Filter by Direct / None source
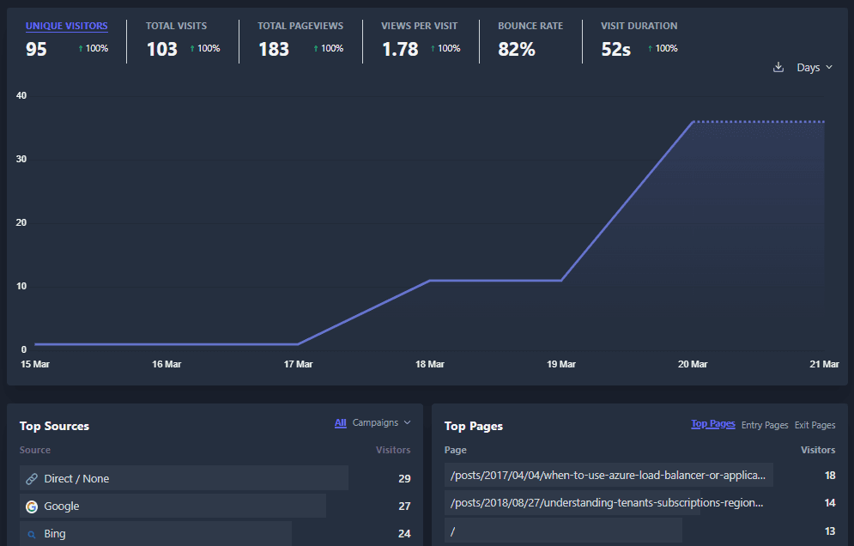 tap(76, 478)
